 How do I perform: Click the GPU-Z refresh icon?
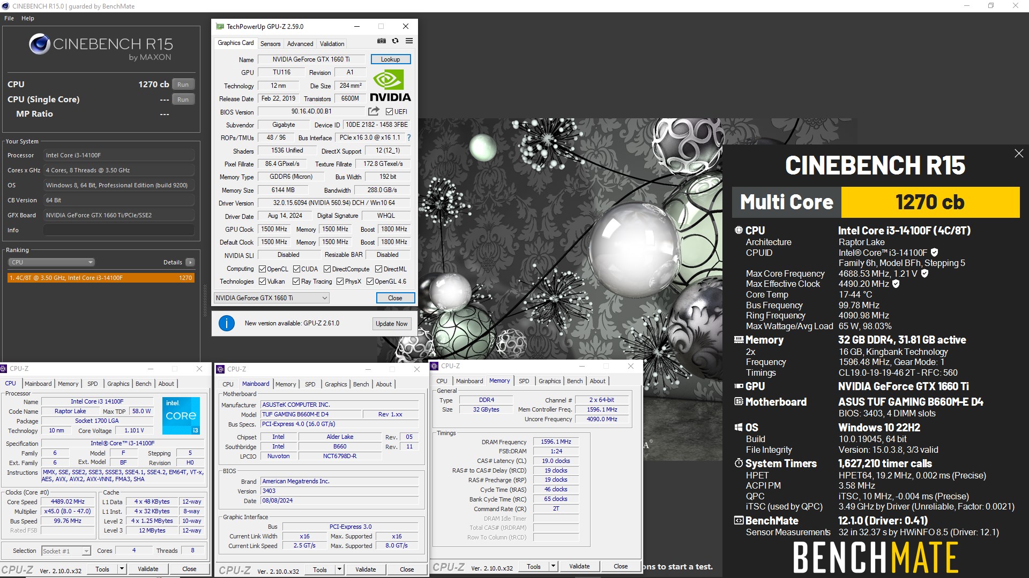coord(395,41)
